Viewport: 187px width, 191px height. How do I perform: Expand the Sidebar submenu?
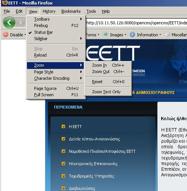(x=56, y=39)
